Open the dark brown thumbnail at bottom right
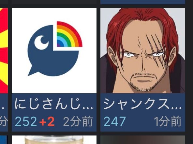This screenshot has height=144, width=193. (143, 140)
